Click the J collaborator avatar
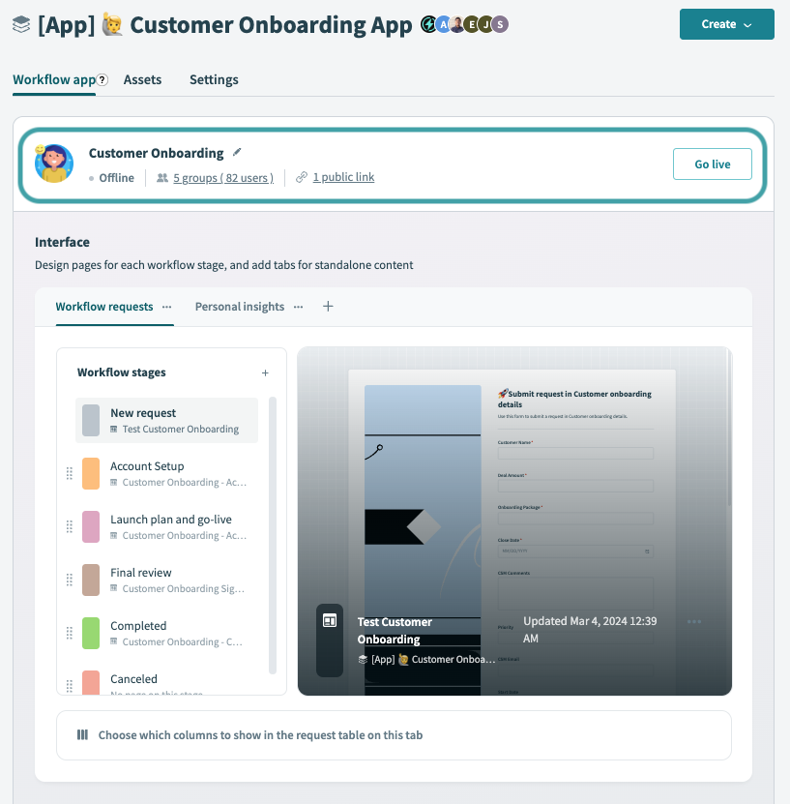Viewport: 790px width, 804px height. [485, 24]
